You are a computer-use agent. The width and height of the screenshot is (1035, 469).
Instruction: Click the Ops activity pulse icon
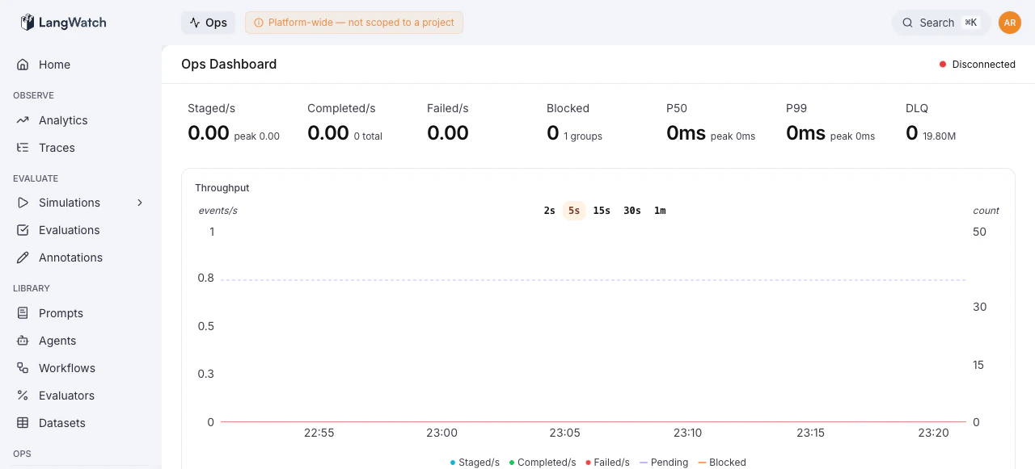[x=195, y=23]
